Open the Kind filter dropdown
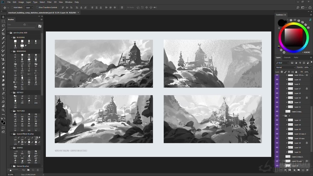This screenshot has height=176, width=313. click(x=283, y=63)
